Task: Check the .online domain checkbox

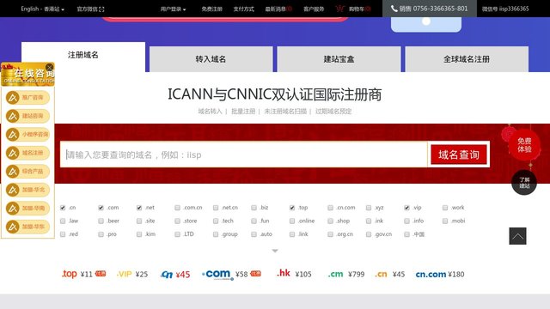Action: point(292,221)
